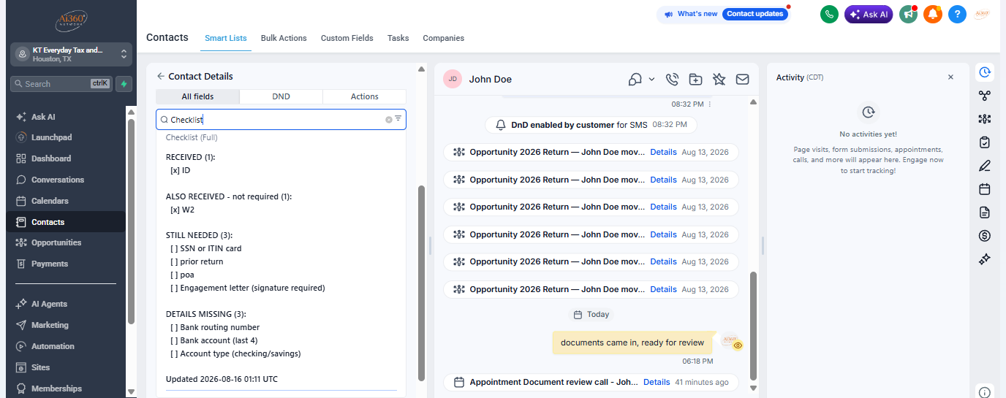This screenshot has width=1006, height=398.
Task: Select the DND tab
Action: coord(281,96)
